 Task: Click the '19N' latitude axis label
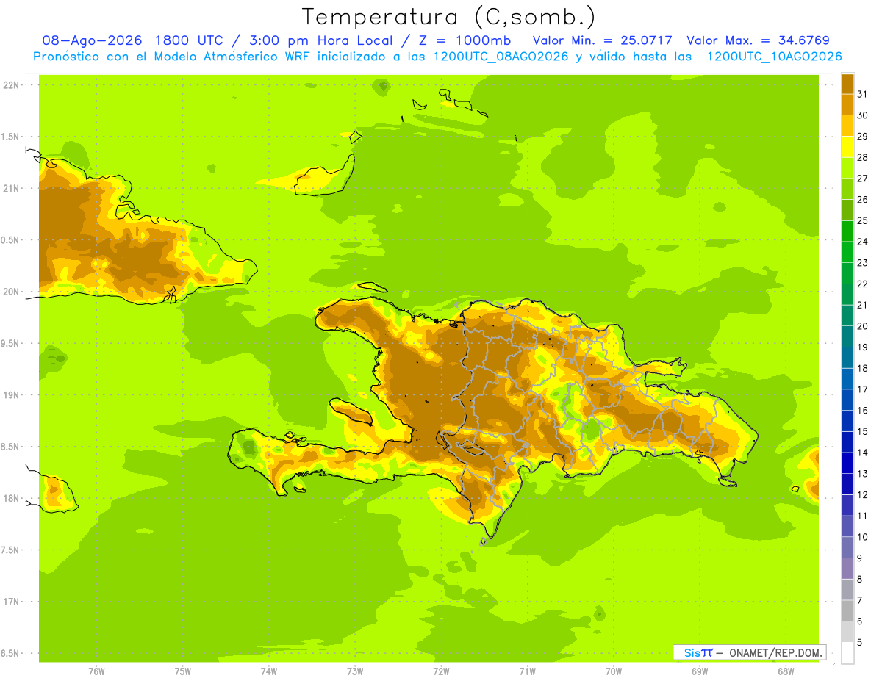point(11,395)
